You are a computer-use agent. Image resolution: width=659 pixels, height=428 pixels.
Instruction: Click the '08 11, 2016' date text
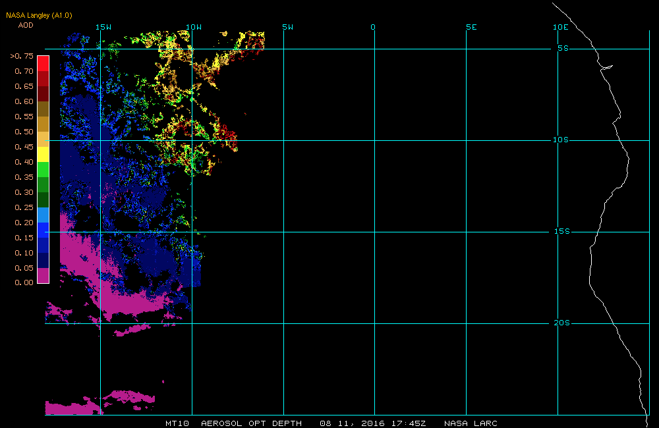pyautogui.click(x=352, y=423)
